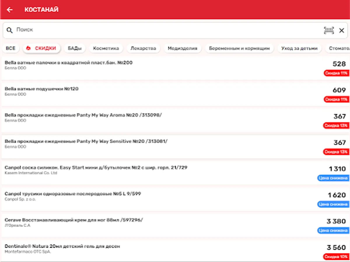Click the price 1 620
Image resolution: width=350 pixels, height=262 pixels.
coord(337,195)
